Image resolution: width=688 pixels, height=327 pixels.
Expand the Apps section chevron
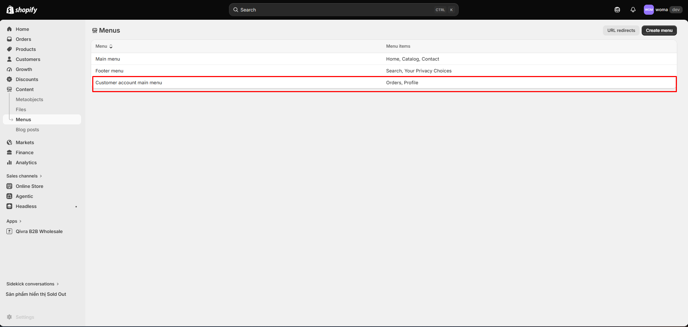(x=20, y=221)
